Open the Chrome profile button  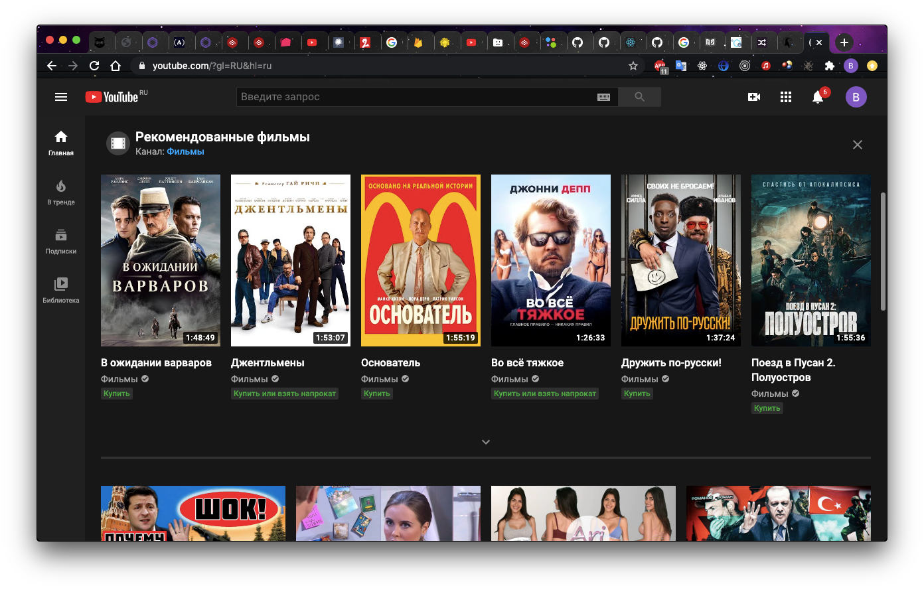[851, 66]
